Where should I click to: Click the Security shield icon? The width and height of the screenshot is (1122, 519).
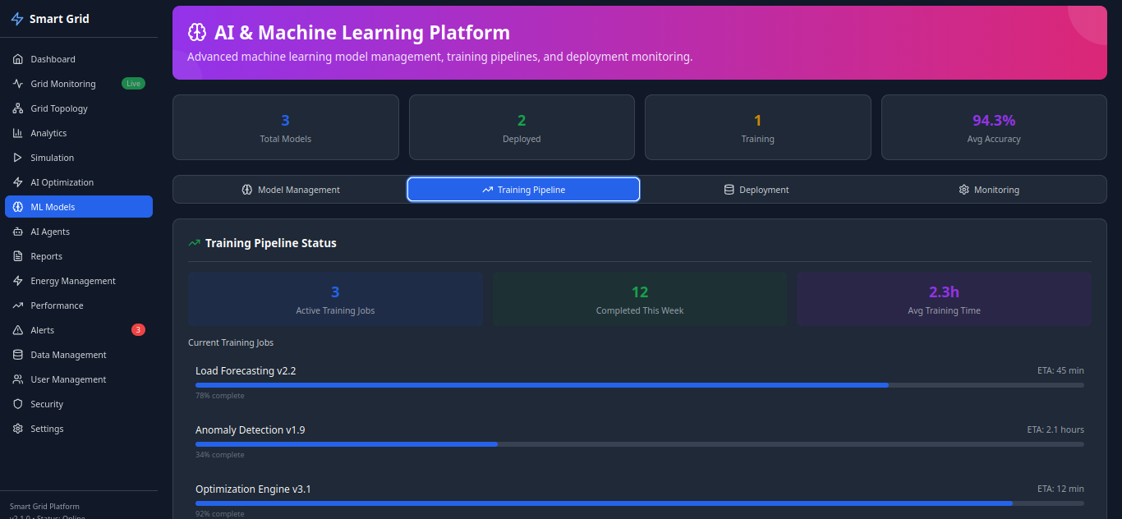click(18, 404)
